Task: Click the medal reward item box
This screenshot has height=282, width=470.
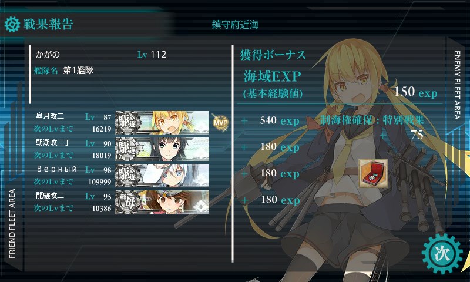Action: 373,173
